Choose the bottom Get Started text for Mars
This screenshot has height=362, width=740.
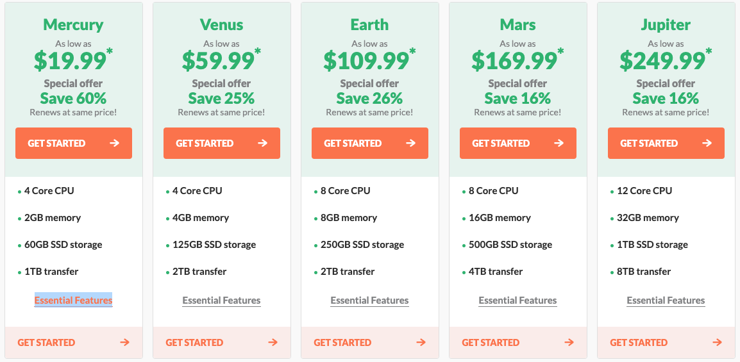[x=491, y=343]
